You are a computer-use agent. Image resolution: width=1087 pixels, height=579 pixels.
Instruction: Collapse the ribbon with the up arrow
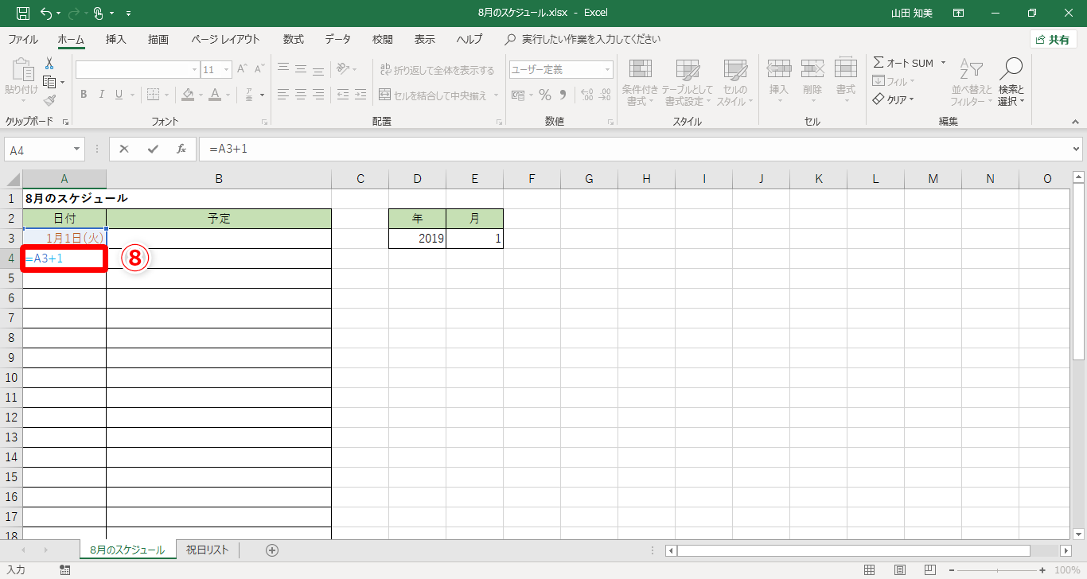[1075, 122]
